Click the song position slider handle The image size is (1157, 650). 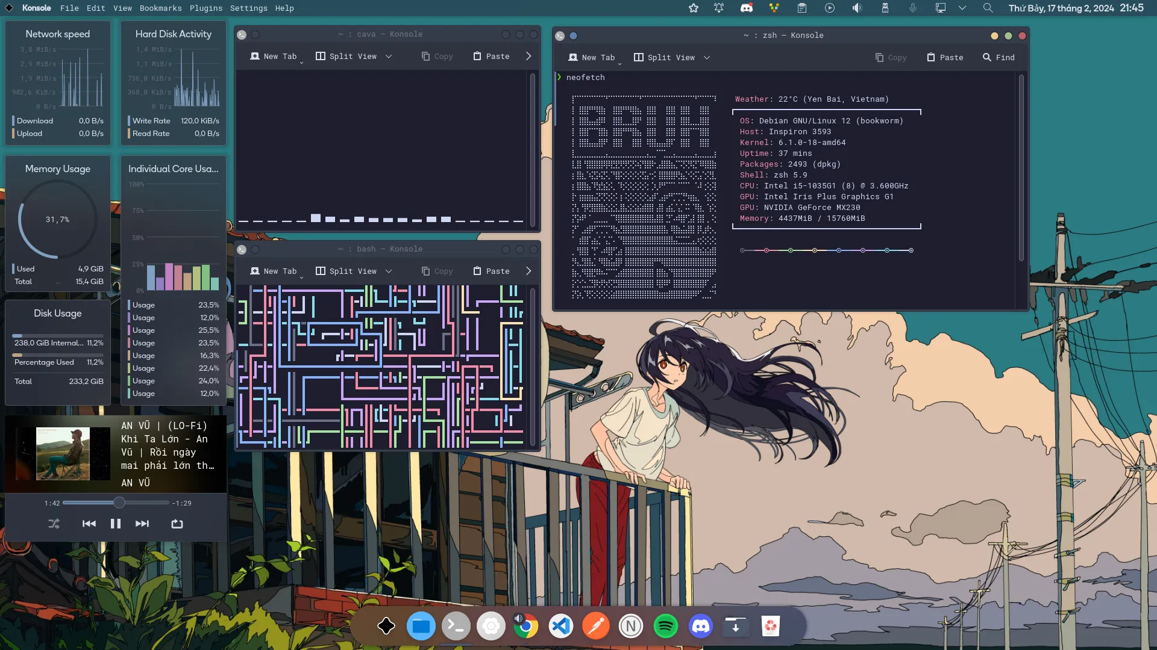(119, 503)
